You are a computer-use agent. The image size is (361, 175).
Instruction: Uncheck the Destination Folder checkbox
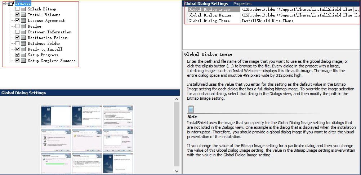click(x=18, y=38)
